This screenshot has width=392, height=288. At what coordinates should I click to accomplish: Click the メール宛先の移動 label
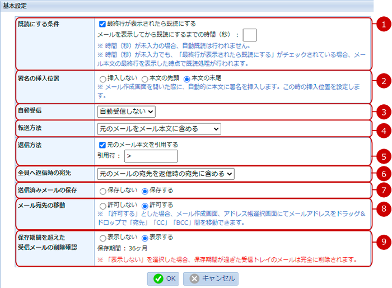(x=41, y=206)
